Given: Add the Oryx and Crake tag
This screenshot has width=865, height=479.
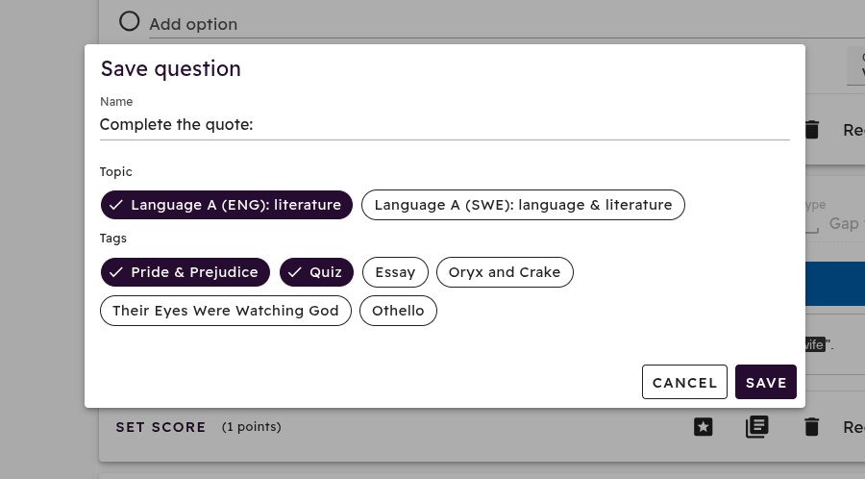Looking at the screenshot, I should [x=505, y=272].
